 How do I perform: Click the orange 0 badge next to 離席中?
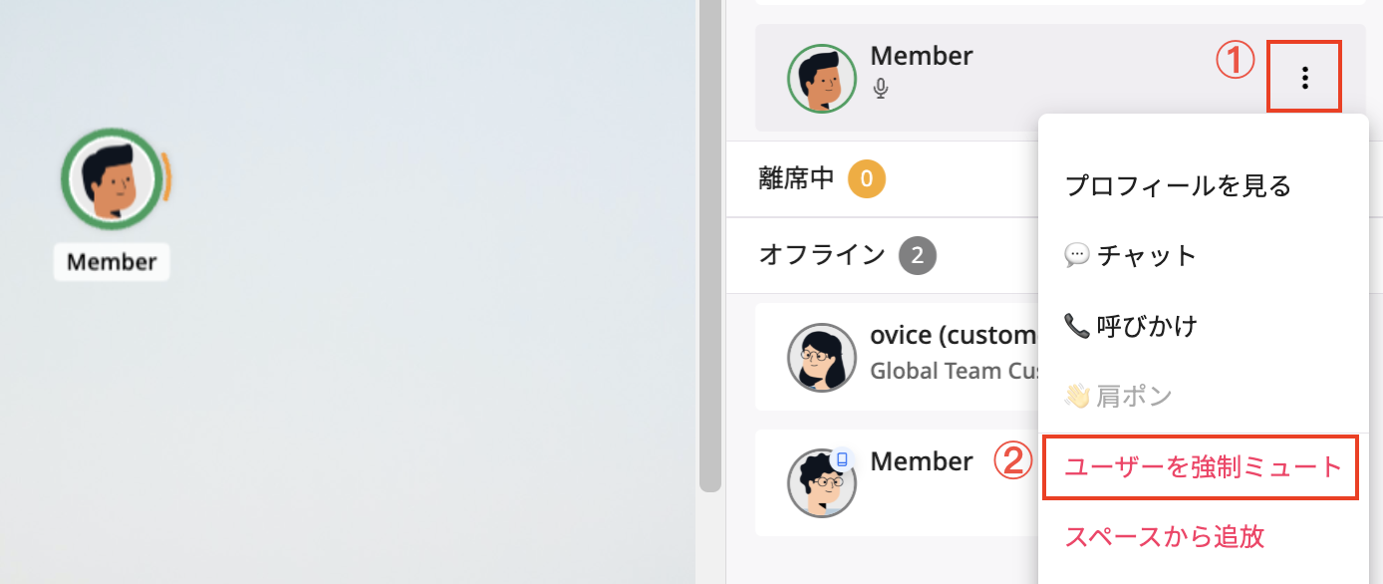(867, 178)
